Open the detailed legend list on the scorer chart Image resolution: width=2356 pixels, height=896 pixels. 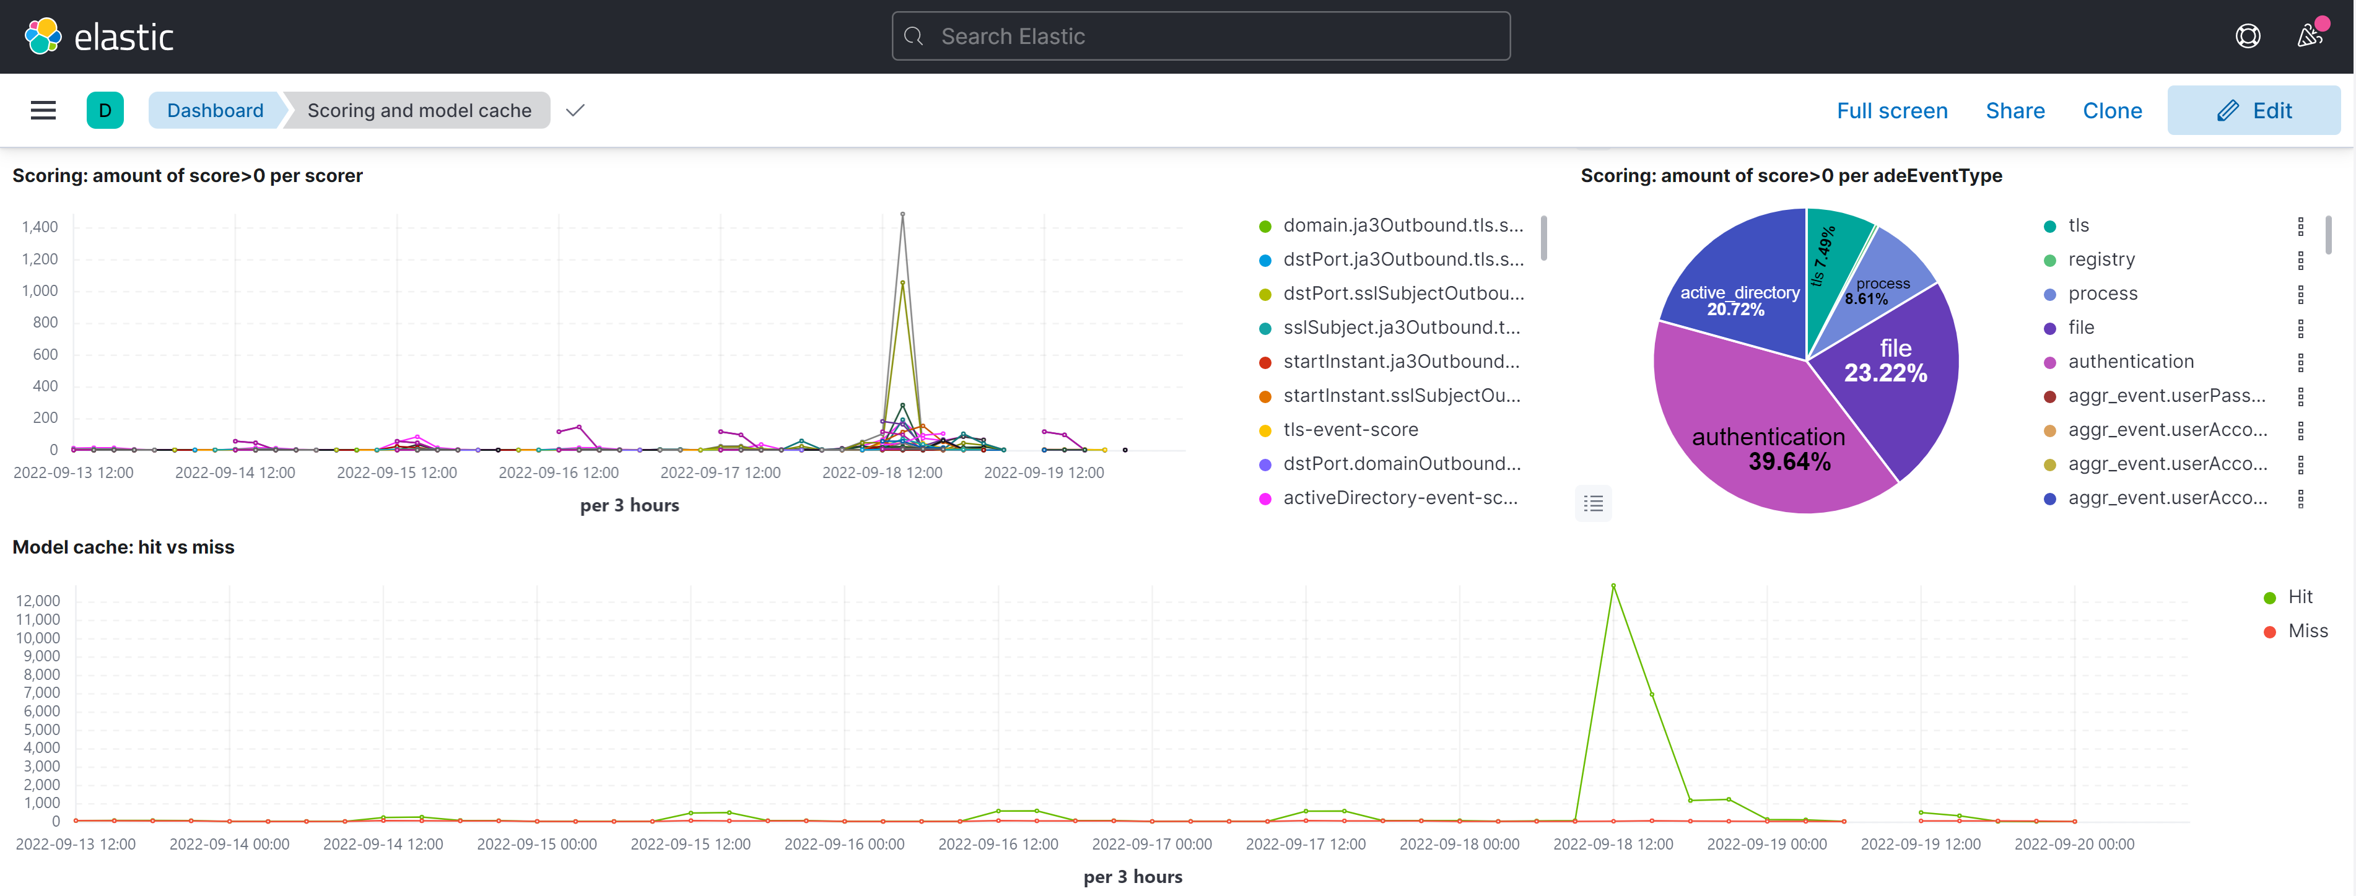pos(1592,503)
